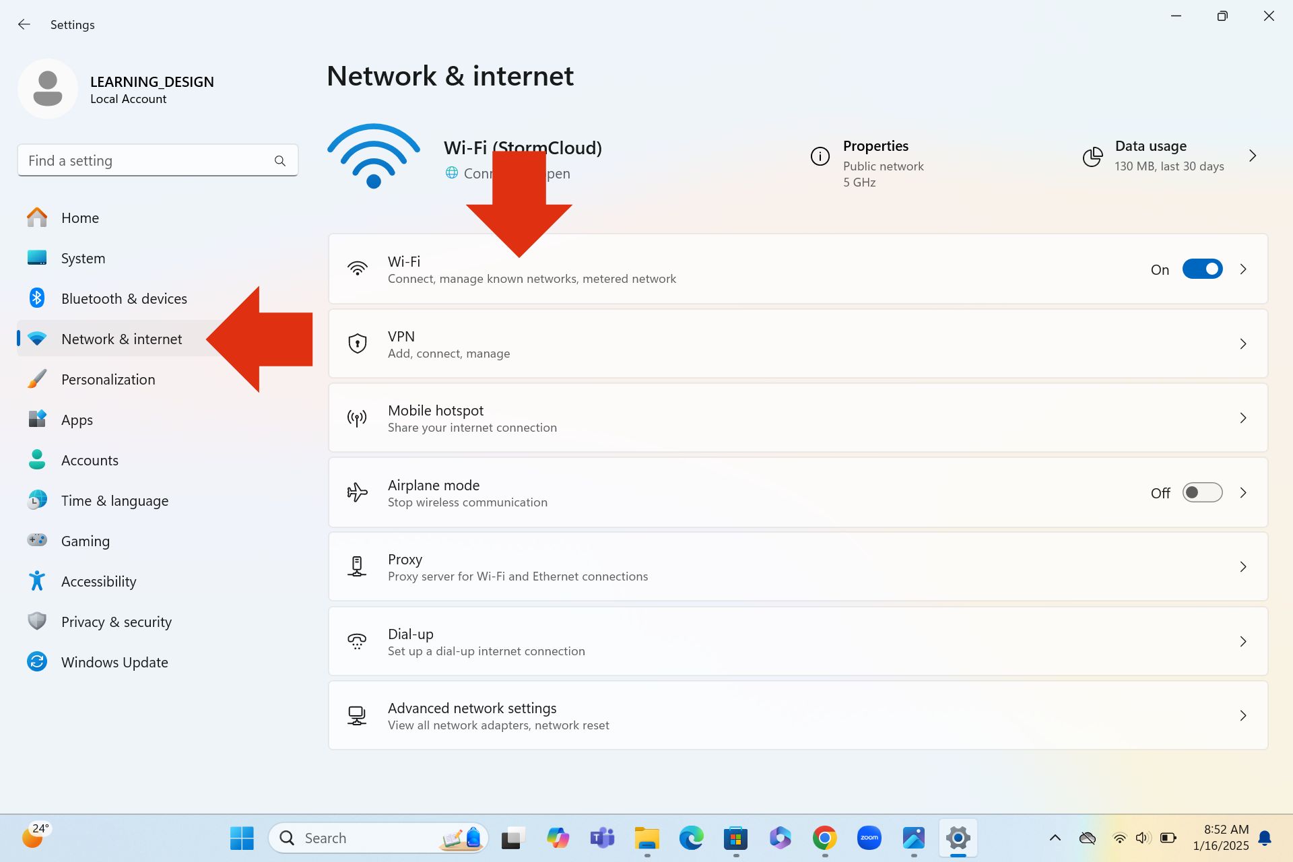Click the back arrow in Settings header
Viewport: 1293px width, 862px height.
[x=24, y=25]
